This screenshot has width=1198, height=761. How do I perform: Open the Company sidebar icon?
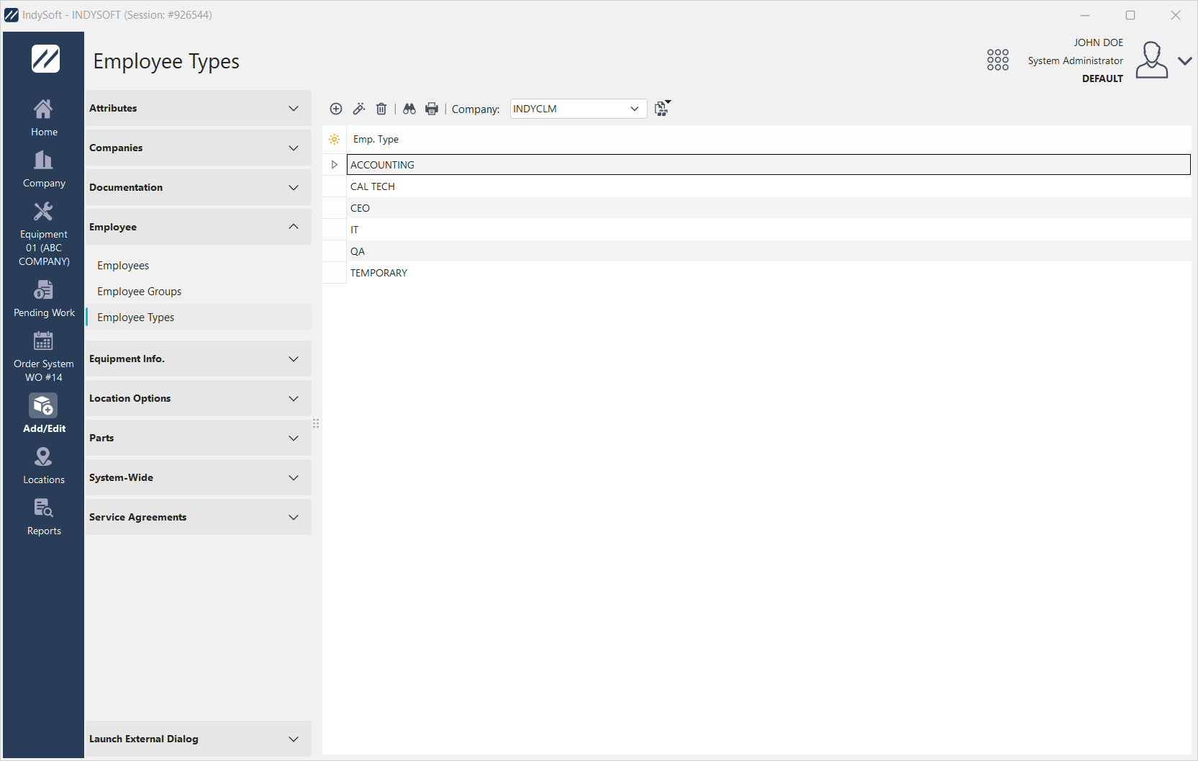coord(44,169)
